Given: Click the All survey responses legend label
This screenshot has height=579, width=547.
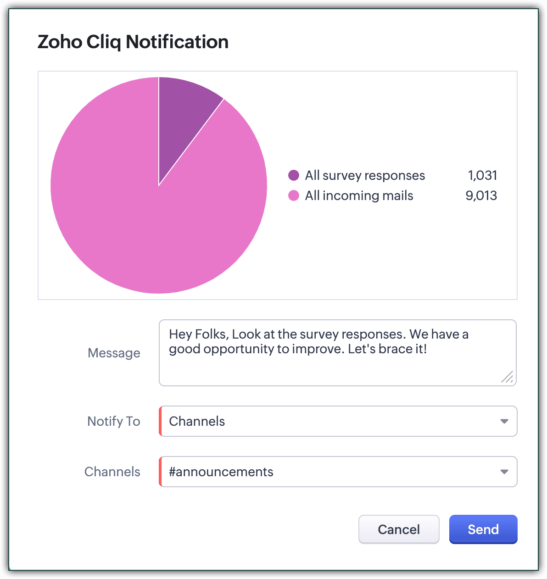Looking at the screenshot, I should pyautogui.click(x=365, y=175).
